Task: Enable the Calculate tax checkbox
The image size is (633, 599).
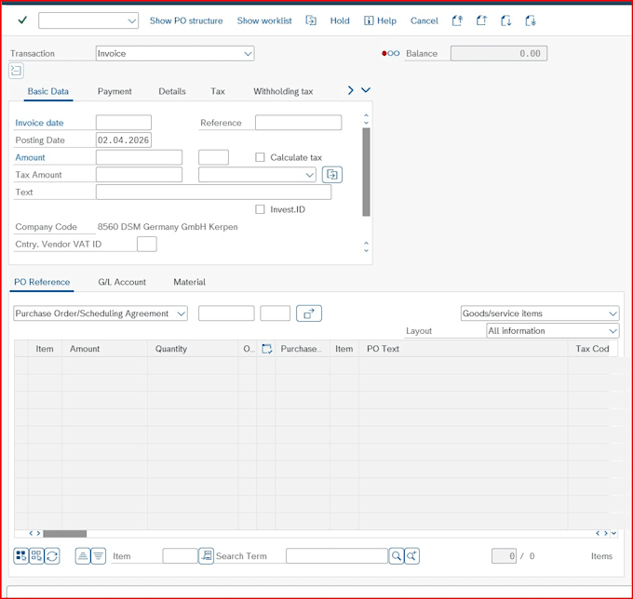Action: 260,157
